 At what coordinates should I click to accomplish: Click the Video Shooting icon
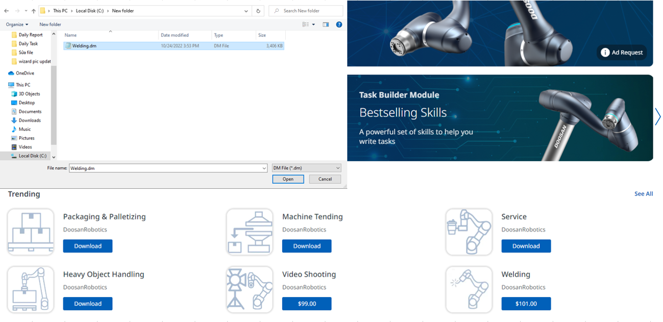point(250,289)
